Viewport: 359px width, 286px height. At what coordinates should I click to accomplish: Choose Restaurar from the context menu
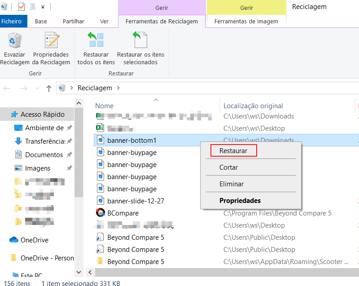click(x=233, y=151)
